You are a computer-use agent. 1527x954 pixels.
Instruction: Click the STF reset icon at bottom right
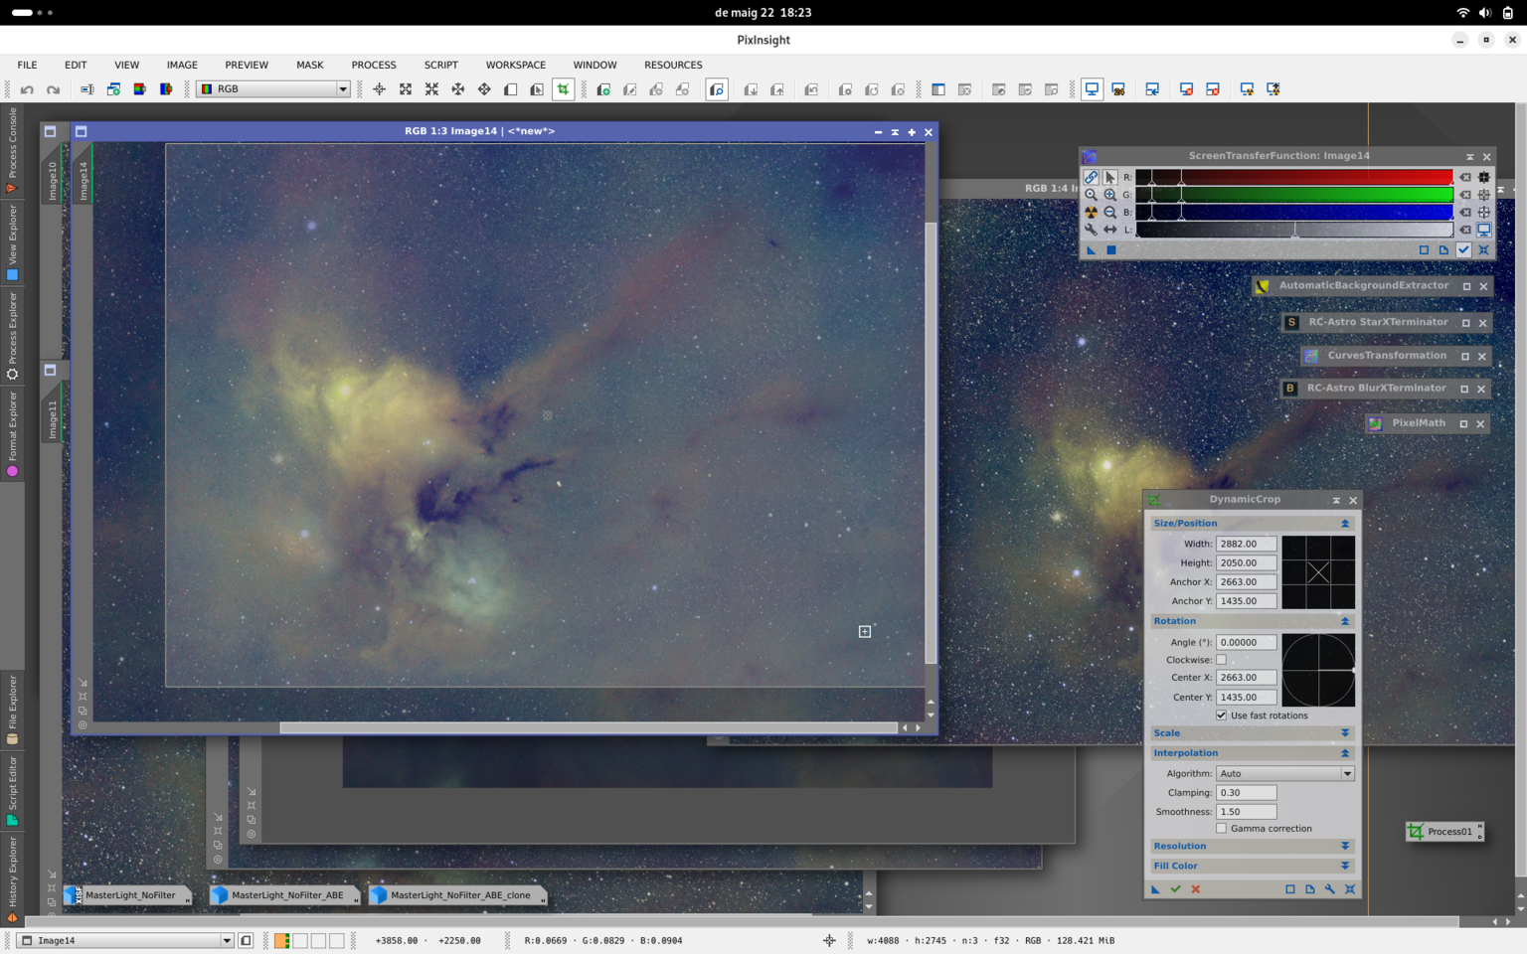(1483, 249)
